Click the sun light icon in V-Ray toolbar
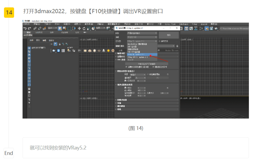Image resolution: width=261 pixels, height=167 pixels. (108, 50)
